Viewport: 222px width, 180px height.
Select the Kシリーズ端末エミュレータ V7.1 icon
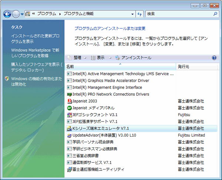tap(70, 129)
